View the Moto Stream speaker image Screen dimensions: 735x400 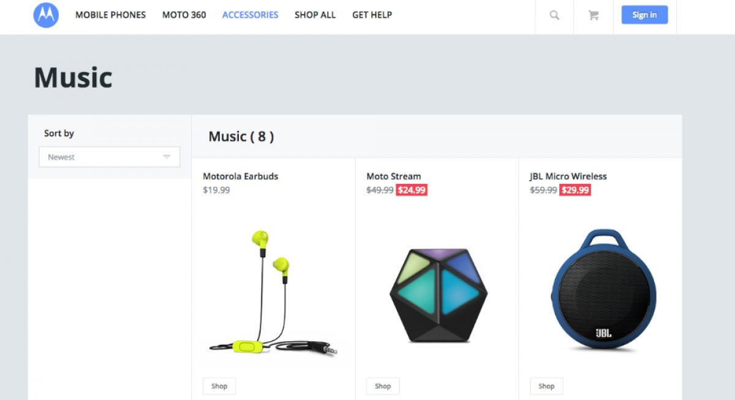point(438,293)
